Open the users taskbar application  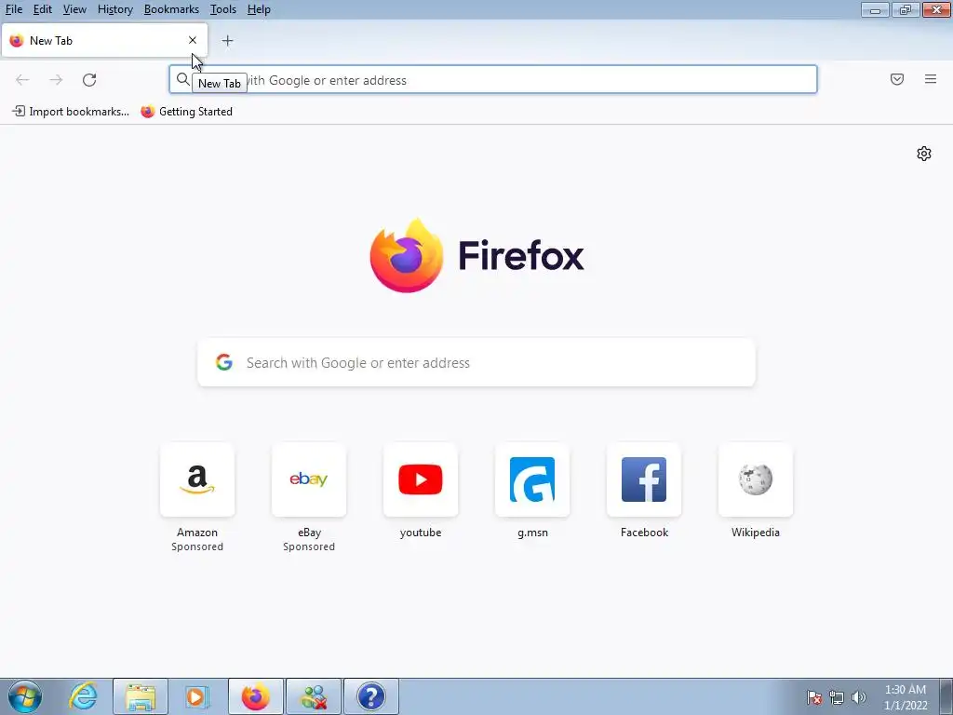[x=314, y=696]
